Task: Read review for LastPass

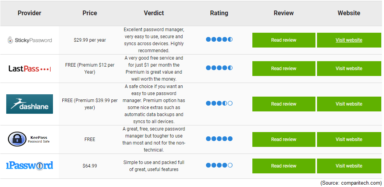Action: tap(284, 69)
